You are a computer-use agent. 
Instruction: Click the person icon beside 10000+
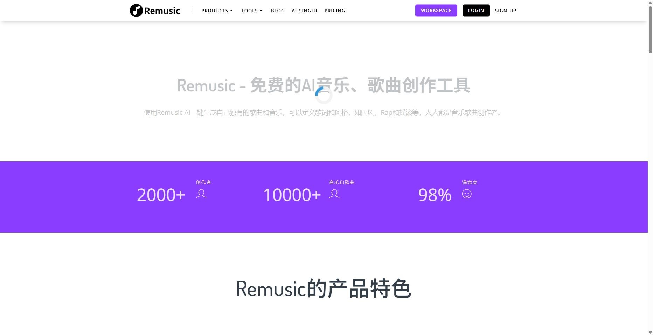[x=334, y=194]
